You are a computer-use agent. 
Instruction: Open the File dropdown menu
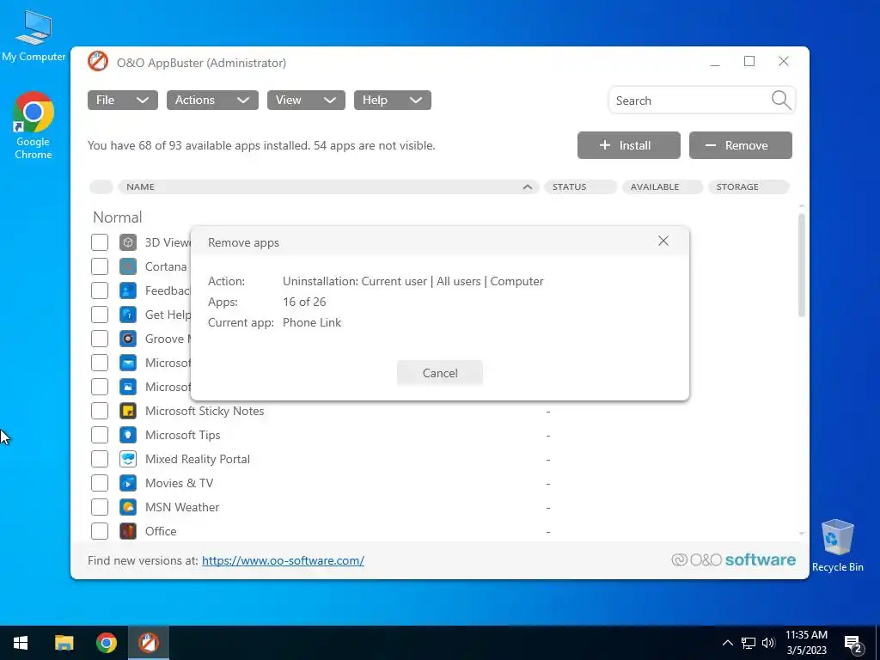122,100
